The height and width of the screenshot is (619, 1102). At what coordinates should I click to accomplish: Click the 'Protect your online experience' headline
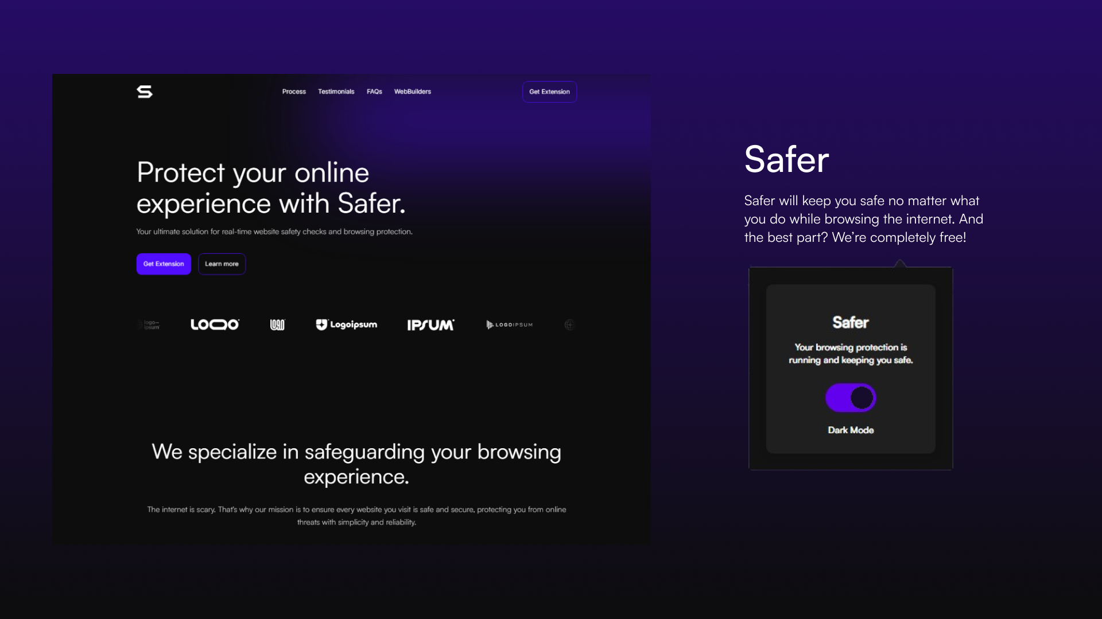coord(271,188)
